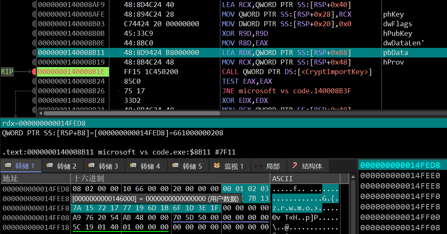
Task: Click the red jump arrow beside opcode 75 17
Action: click(119, 91)
